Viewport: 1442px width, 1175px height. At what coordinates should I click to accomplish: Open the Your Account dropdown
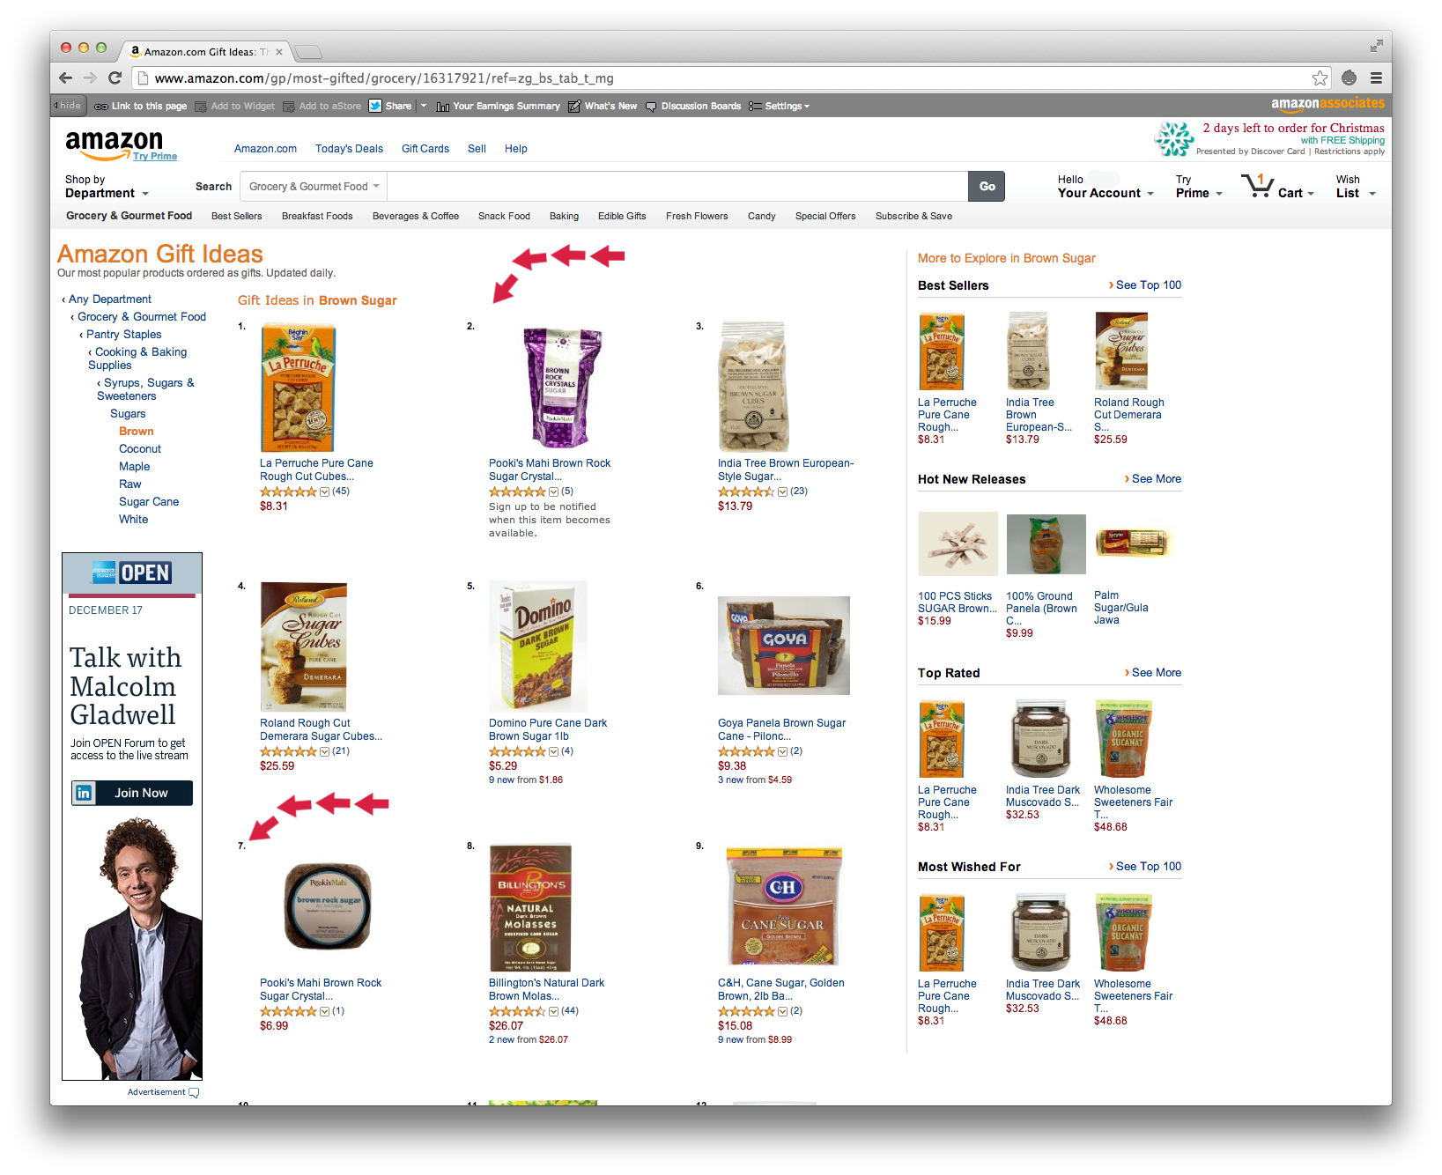pos(1106,187)
